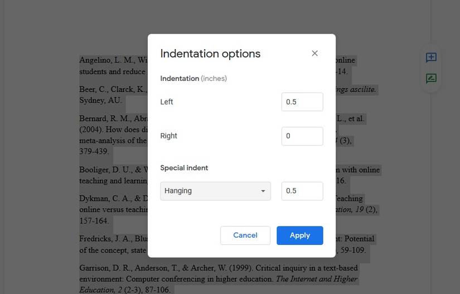Click the Right label
The height and width of the screenshot is (294, 460).
tap(168, 136)
